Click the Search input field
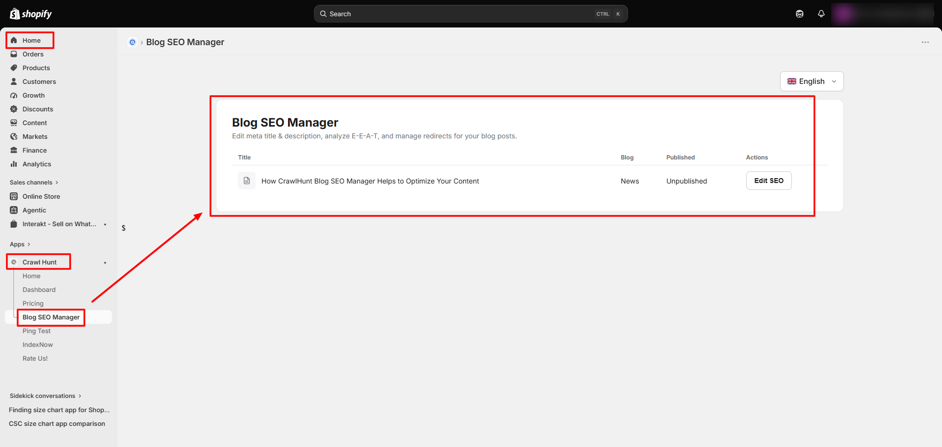 point(471,14)
